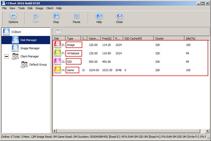The image size is (211, 141).
Task: Open the Disk menu
Action: point(30,8)
